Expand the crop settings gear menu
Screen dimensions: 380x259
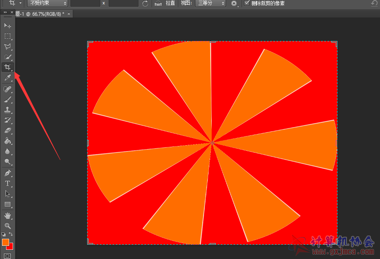[x=234, y=3]
